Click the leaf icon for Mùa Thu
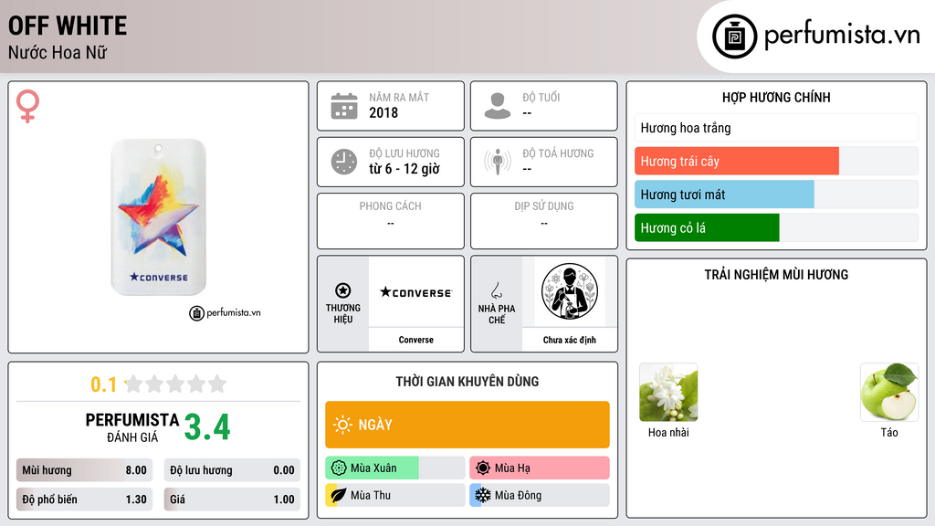The image size is (935, 526). click(x=338, y=495)
